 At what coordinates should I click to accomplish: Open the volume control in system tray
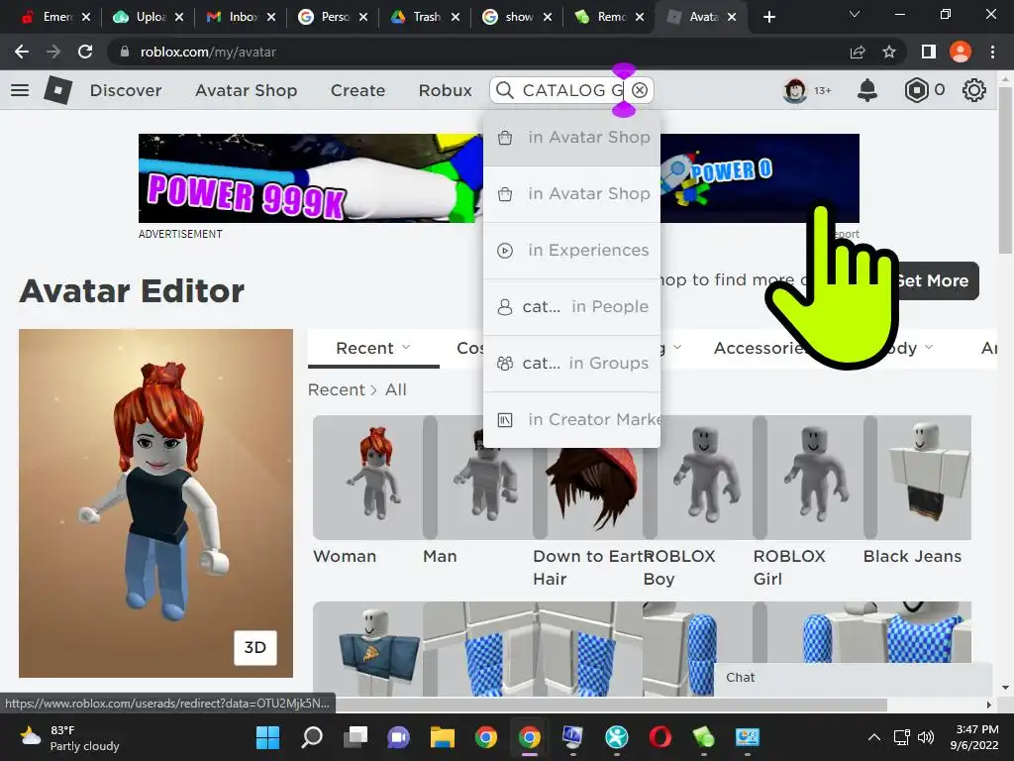(x=926, y=737)
